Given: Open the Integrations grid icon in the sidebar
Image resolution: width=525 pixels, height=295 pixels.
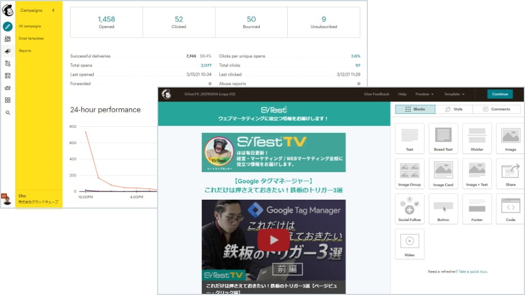Looking at the screenshot, I should click(8, 100).
